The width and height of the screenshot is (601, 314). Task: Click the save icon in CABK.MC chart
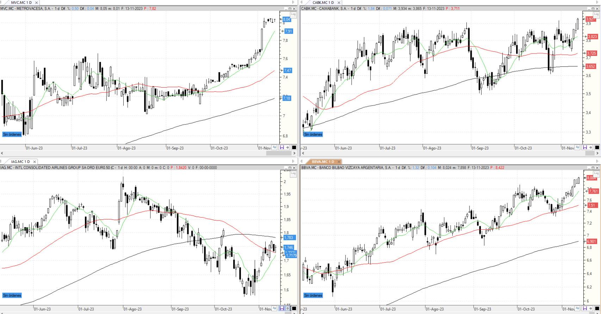(x=585, y=148)
